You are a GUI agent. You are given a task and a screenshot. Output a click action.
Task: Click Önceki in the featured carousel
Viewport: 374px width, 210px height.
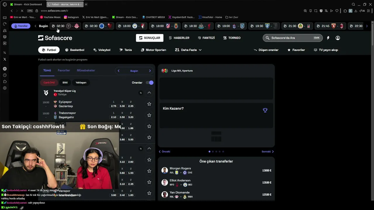pos(165,152)
